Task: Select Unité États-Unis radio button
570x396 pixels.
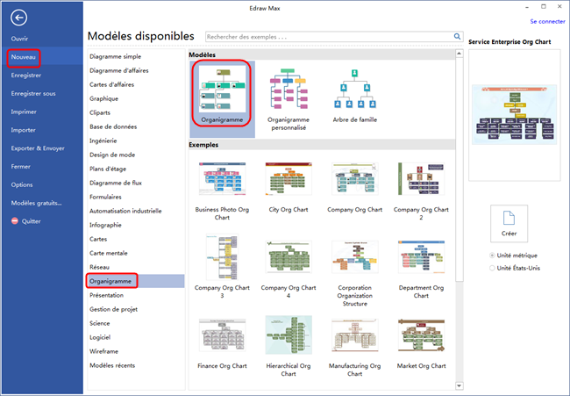Action: tap(492, 268)
